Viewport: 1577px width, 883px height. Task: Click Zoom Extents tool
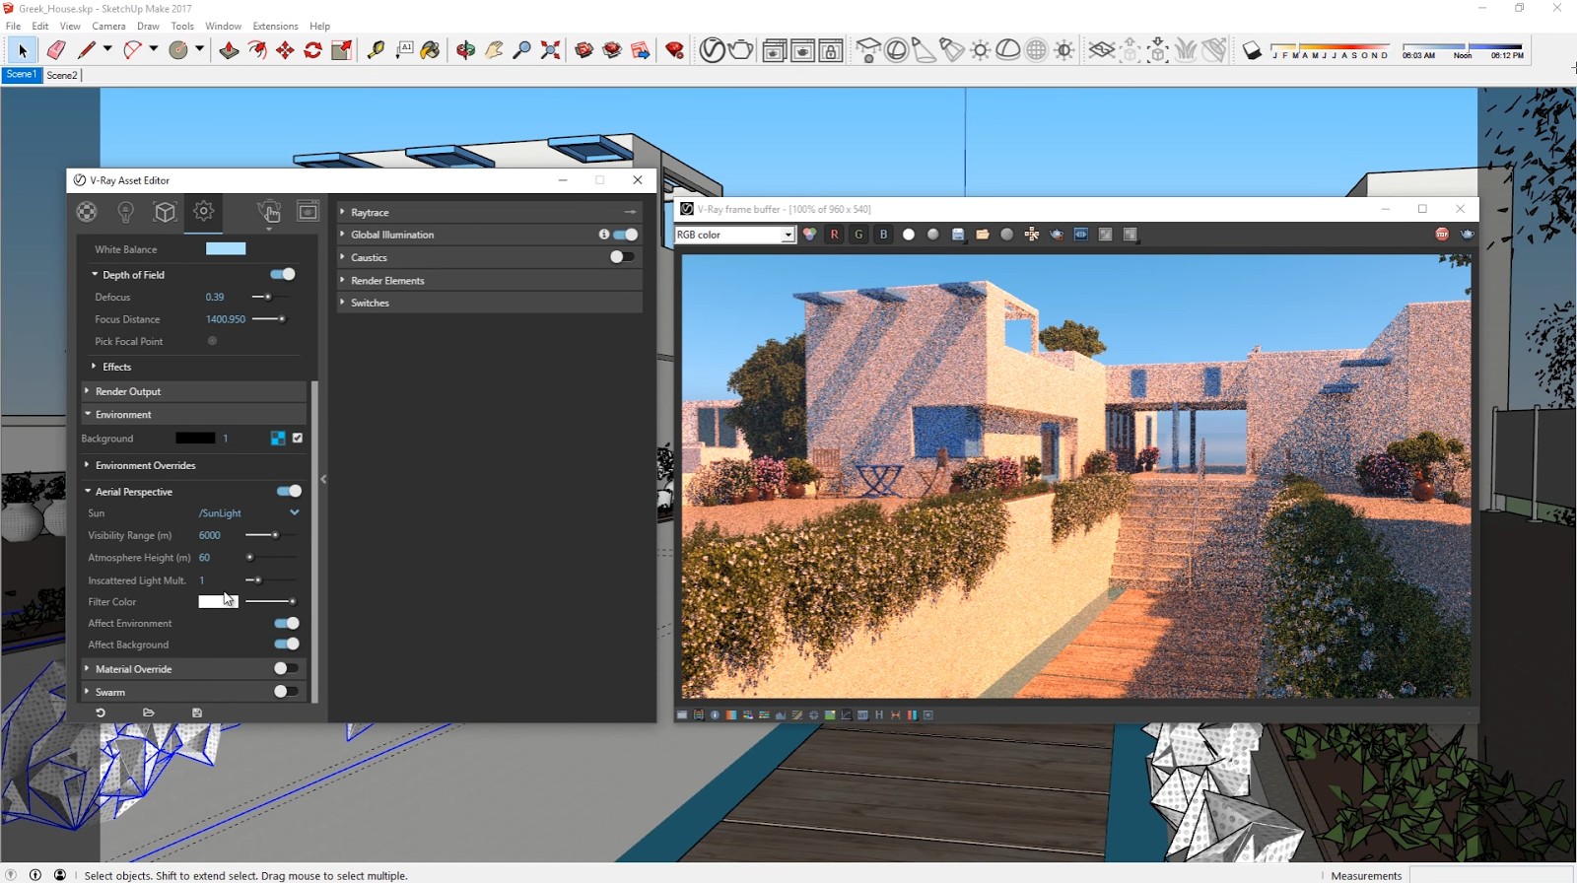click(551, 50)
